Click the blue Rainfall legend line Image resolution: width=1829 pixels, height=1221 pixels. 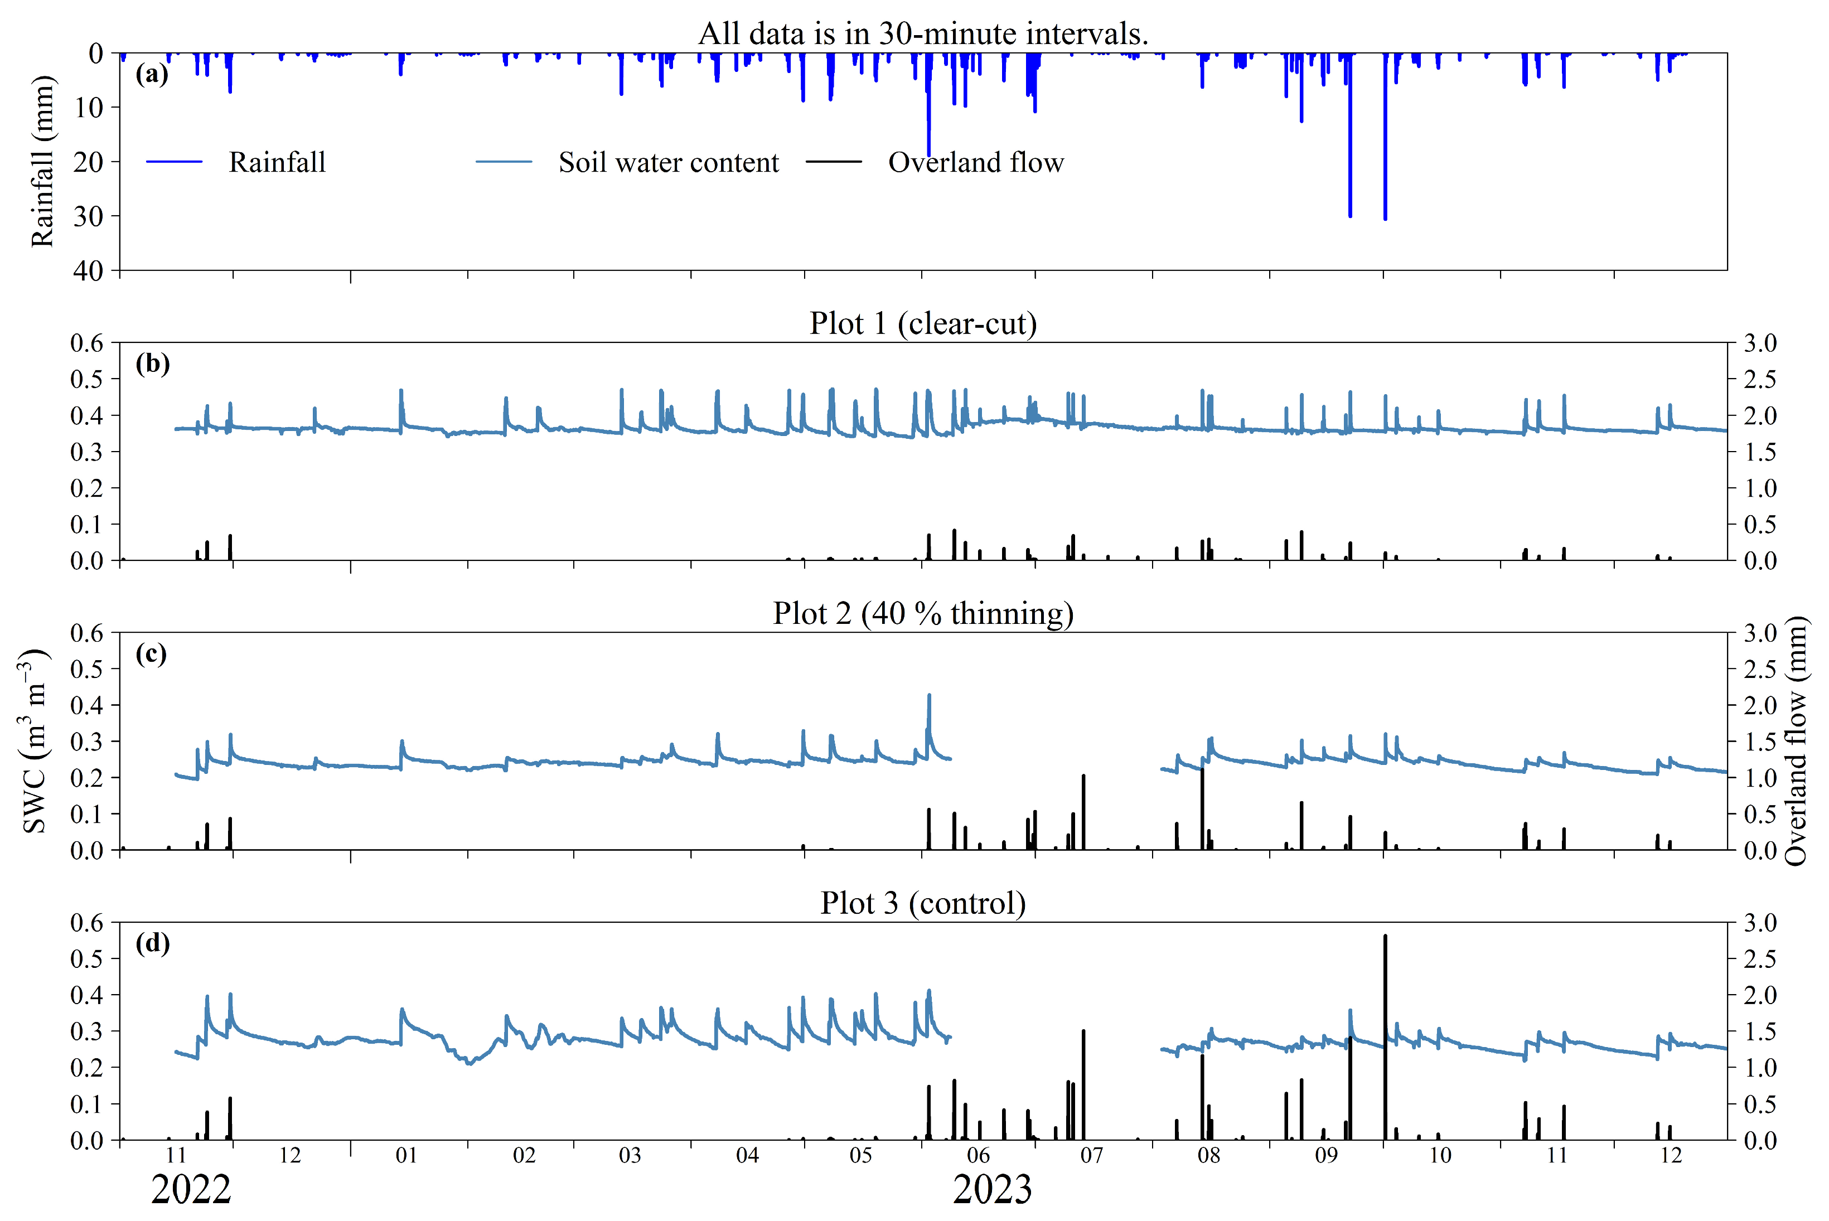click(x=173, y=162)
